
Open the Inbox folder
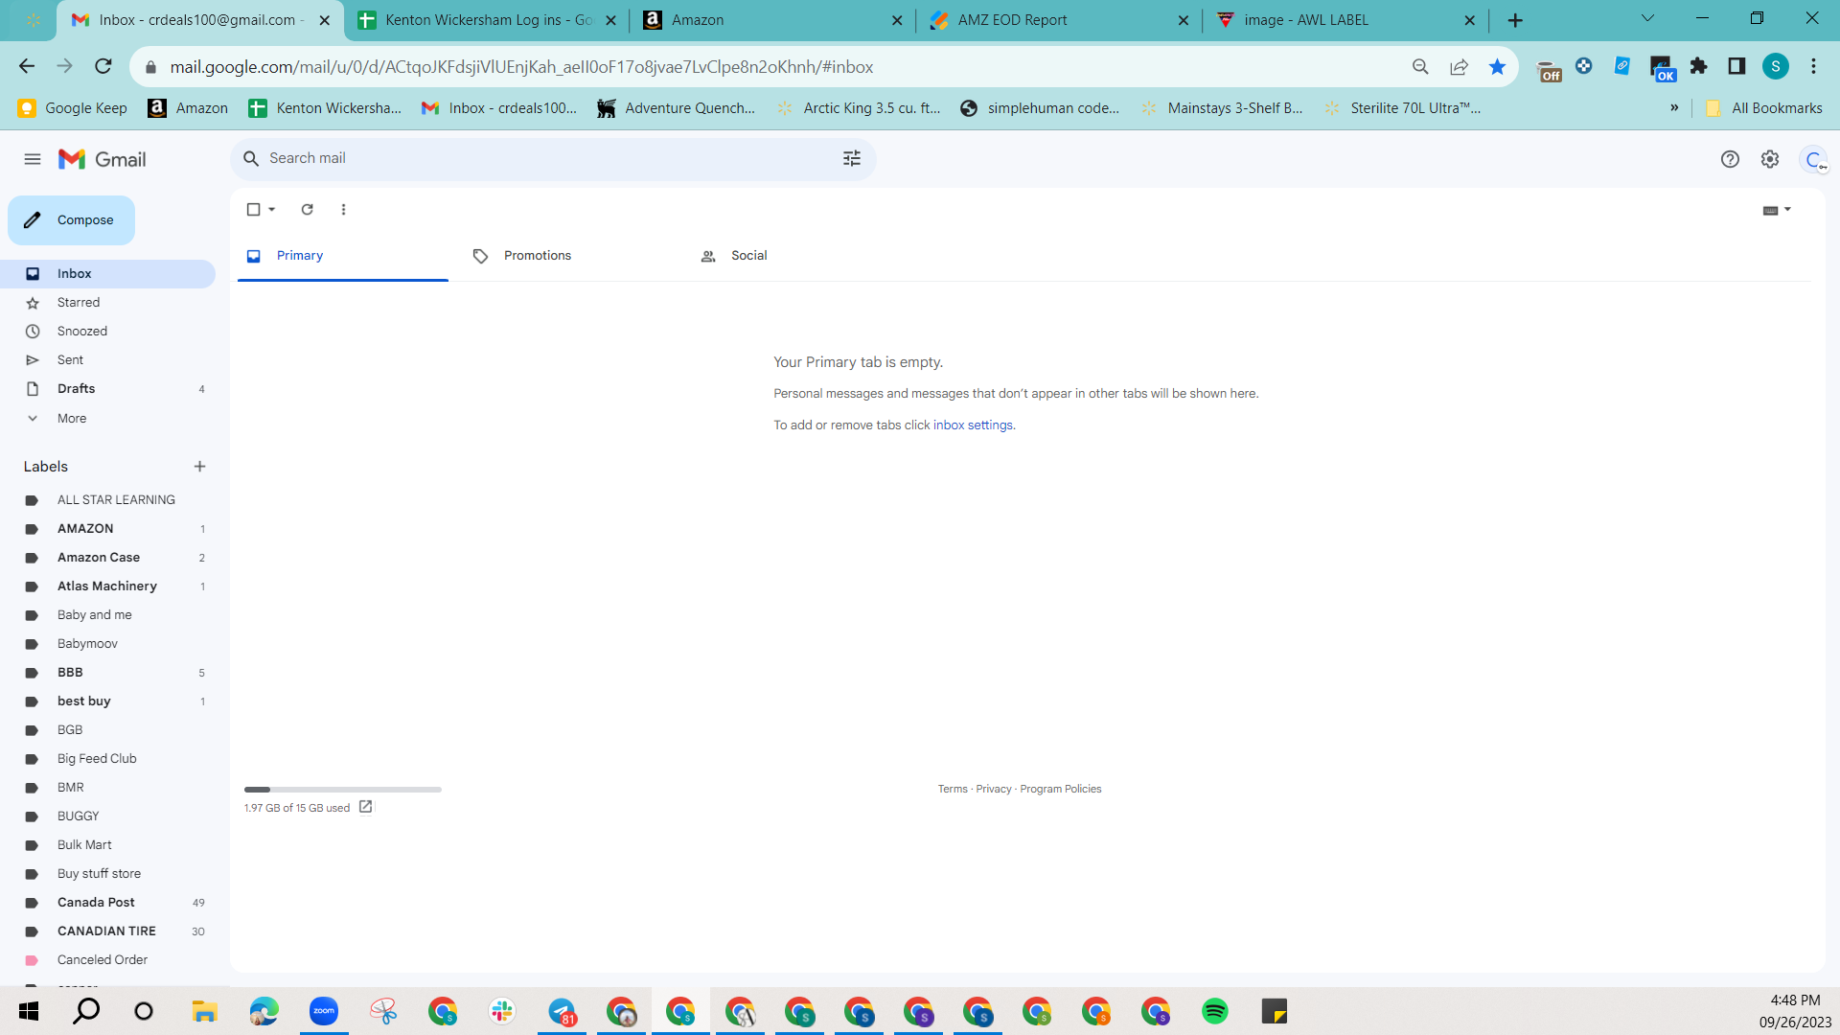[107, 274]
